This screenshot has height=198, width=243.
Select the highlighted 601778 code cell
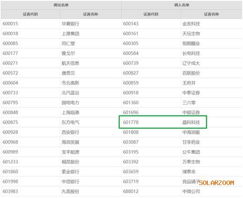click(131, 122)
